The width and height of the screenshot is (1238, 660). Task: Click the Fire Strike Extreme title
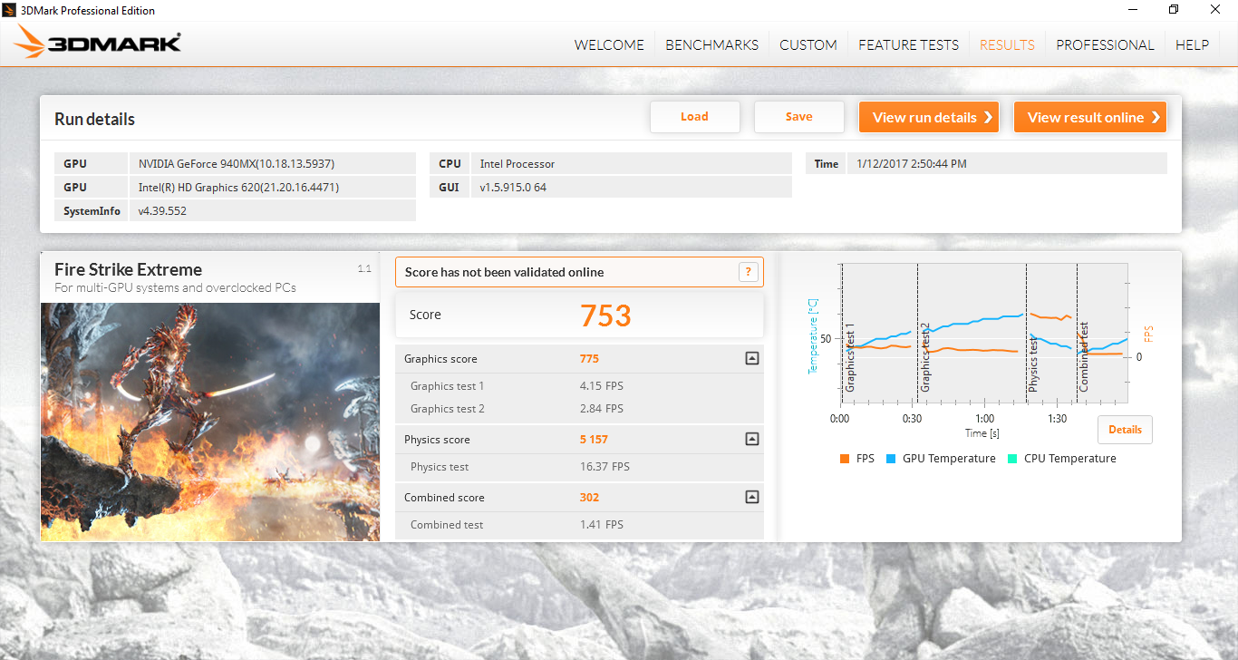coord(128,269)
